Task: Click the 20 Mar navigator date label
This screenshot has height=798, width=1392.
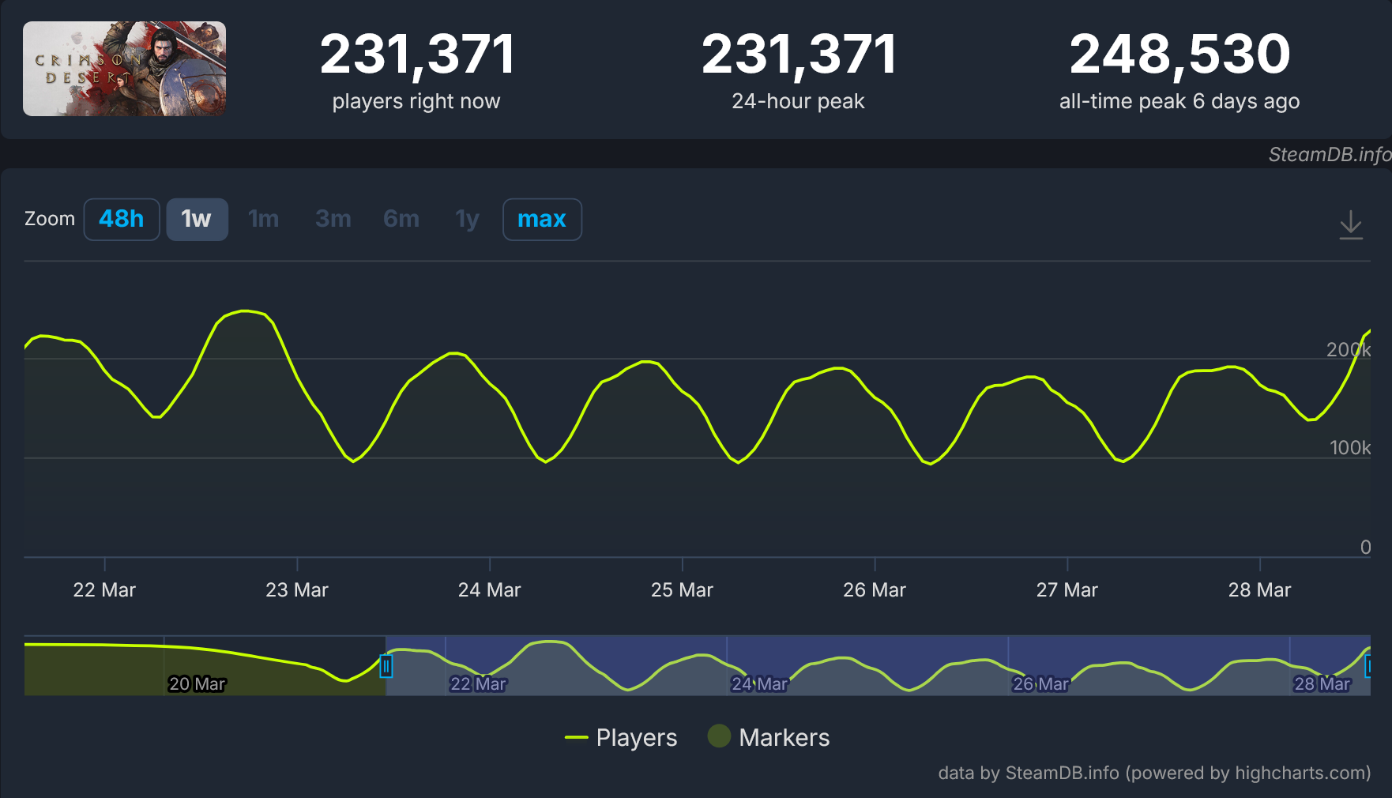Action: pos(198,683)
